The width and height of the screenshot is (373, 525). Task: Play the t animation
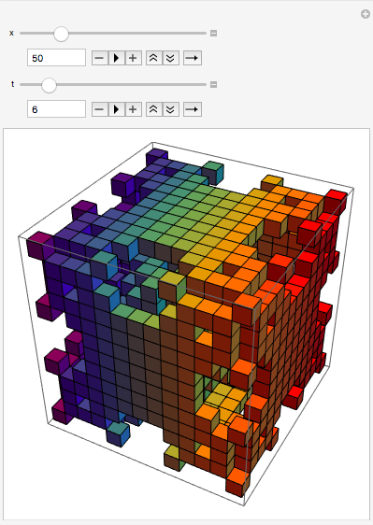click(116, 109)
